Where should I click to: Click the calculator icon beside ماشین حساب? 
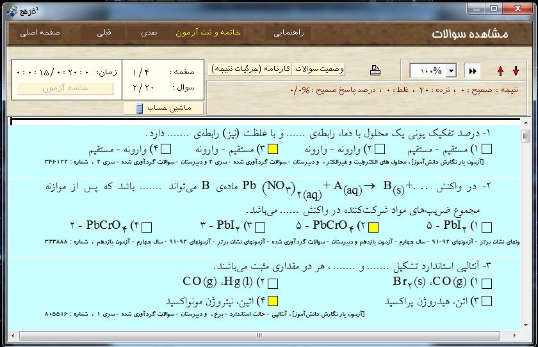coord(139,109)
